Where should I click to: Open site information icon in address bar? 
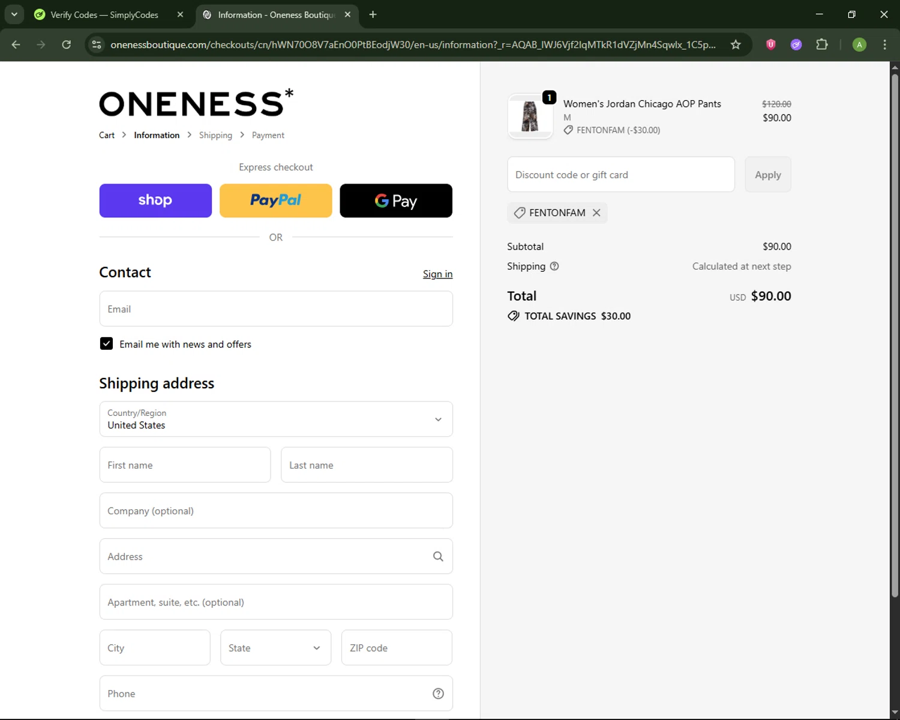(97, 44)
